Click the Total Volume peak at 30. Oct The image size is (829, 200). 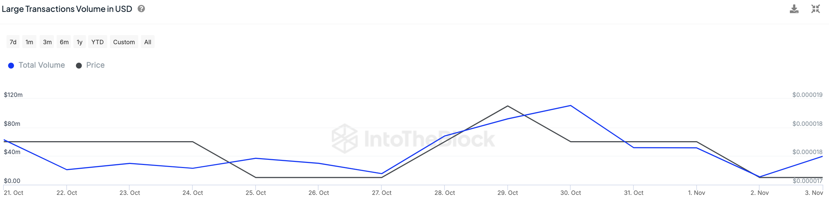570,106
